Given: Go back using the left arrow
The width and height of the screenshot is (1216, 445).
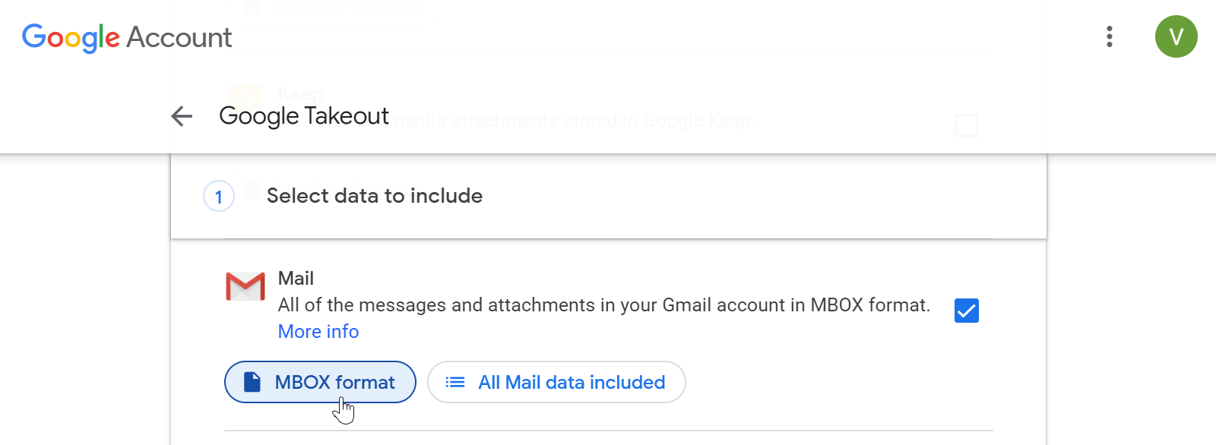Looking at the screenshot, I should [182, 116].
